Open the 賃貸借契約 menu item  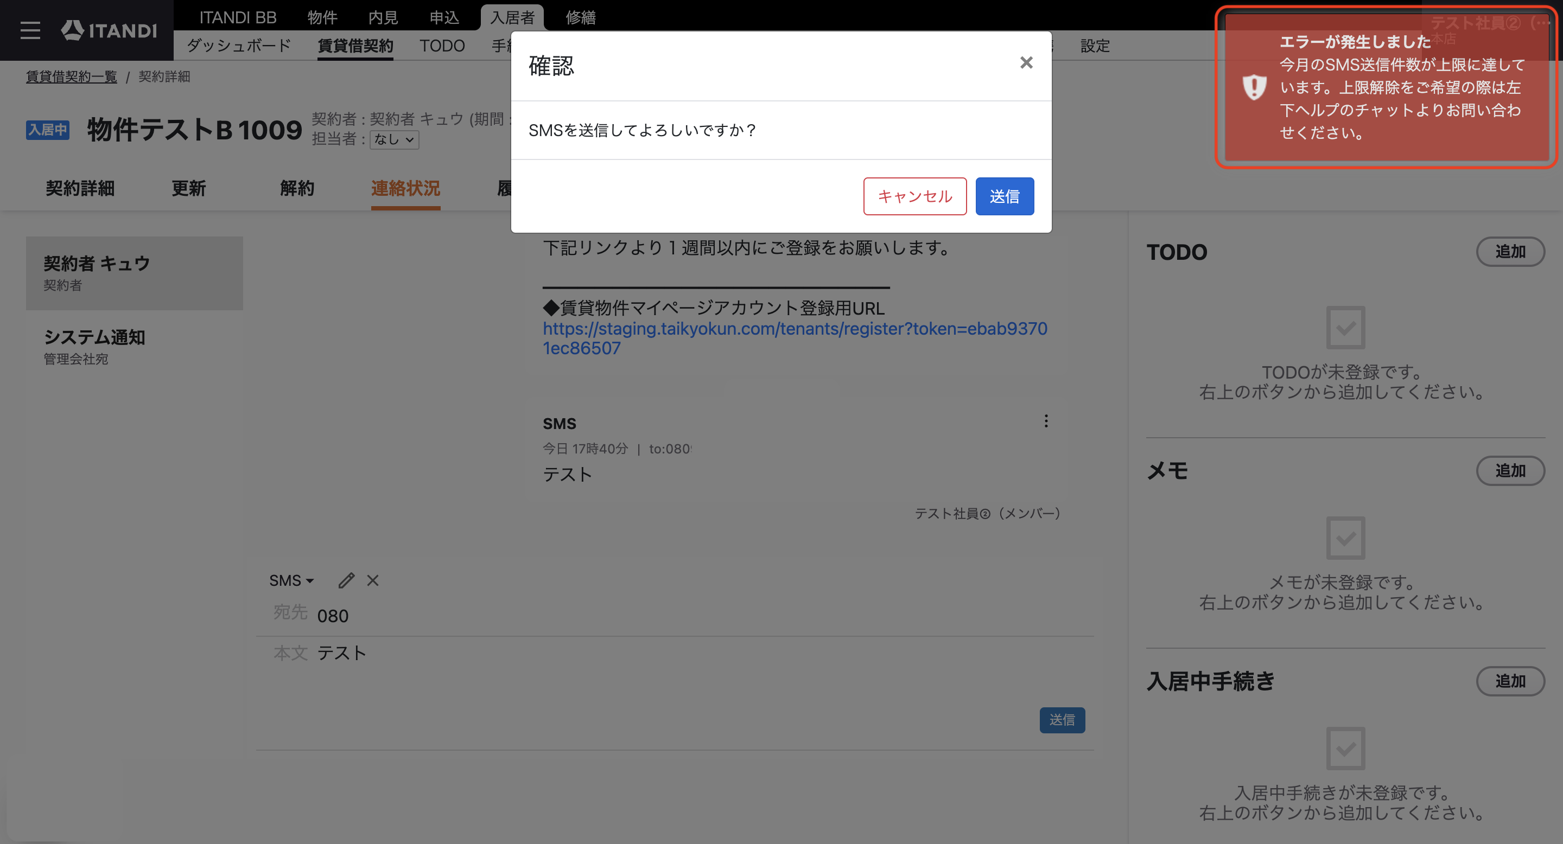pyautogui.click(x=355, y=46)
